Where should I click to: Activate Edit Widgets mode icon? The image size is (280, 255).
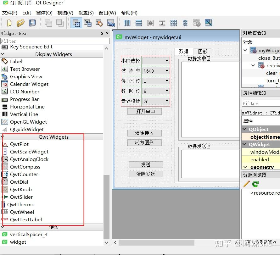(76, 23)
